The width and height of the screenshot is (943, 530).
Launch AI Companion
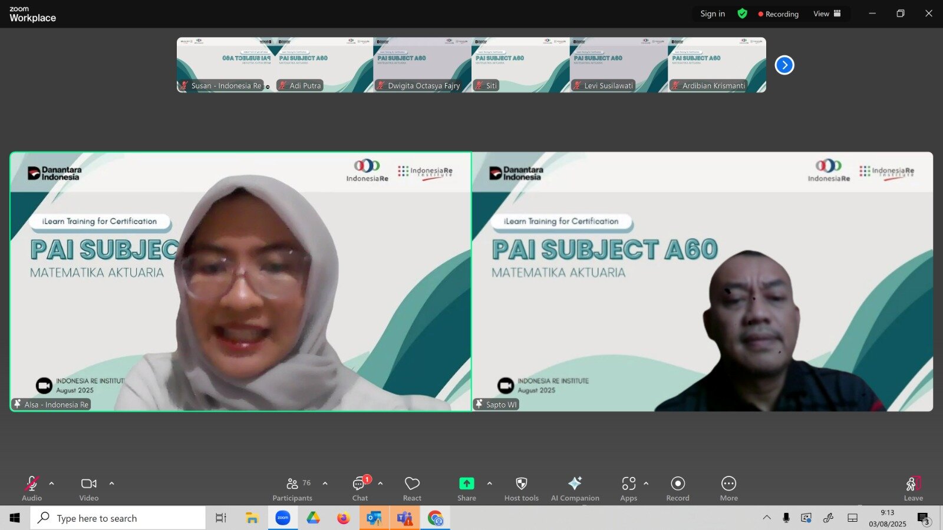coord(575,489)
